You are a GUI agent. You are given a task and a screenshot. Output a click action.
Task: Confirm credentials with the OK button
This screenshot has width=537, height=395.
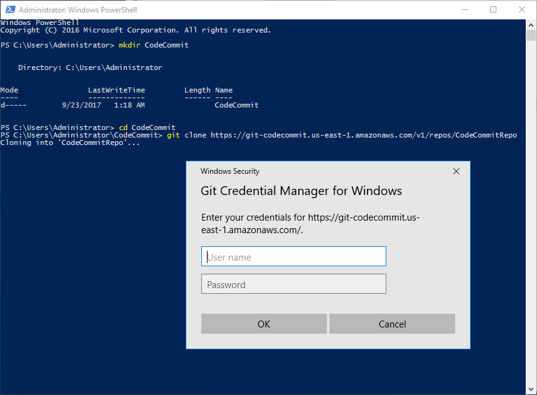[x=264, y=324]
